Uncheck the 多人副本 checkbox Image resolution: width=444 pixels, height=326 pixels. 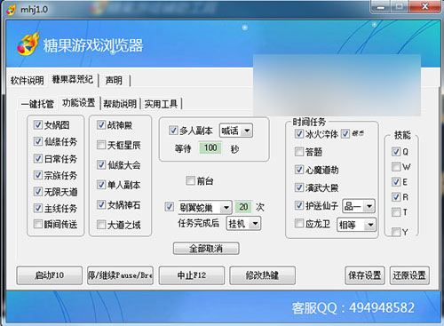point(173,131)
